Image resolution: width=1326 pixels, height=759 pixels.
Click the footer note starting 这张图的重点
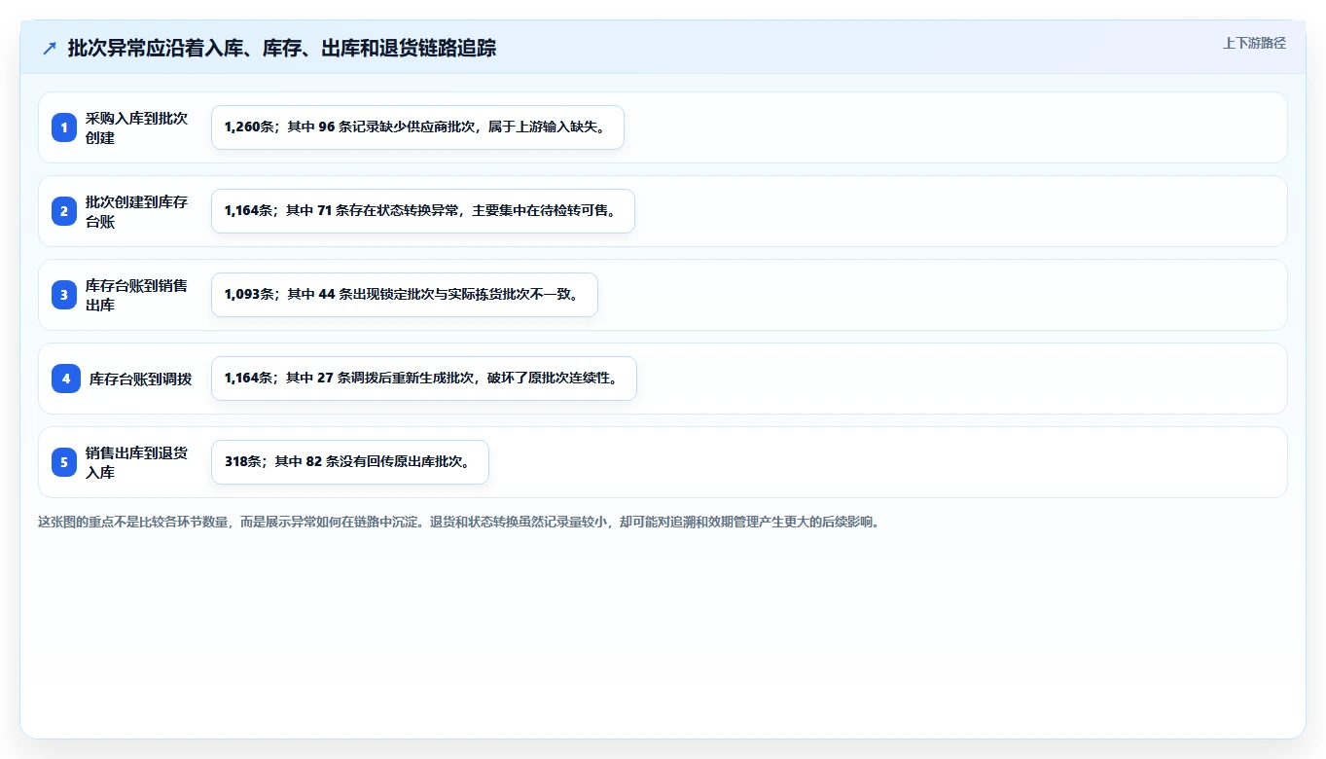click(x=459, y=522)
